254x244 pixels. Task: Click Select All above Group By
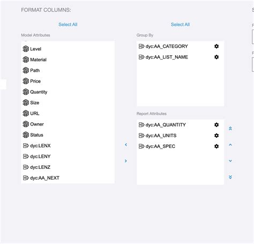pos(180,25)
